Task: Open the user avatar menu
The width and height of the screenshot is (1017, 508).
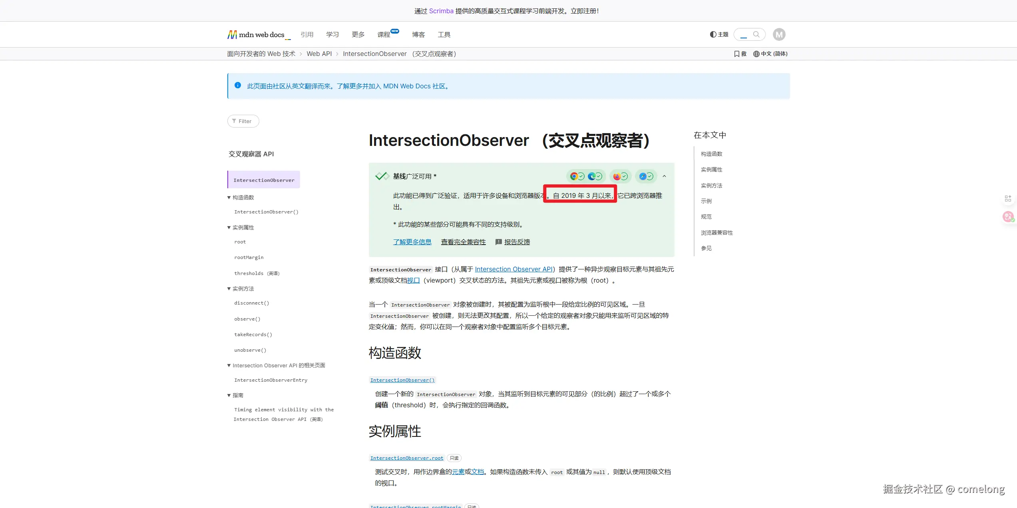Action: pyautogui.click(x=779, y=34)
